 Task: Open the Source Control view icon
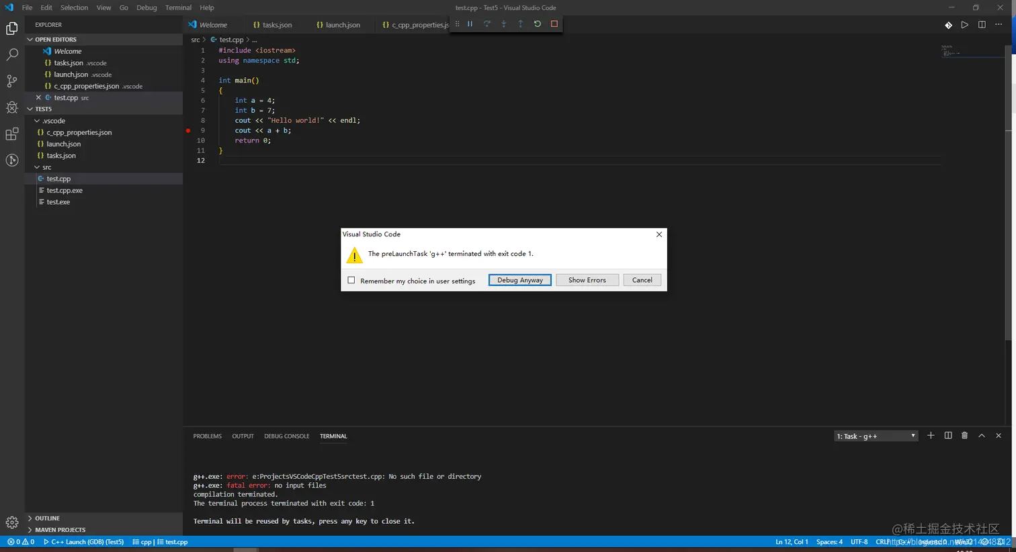click(12, 81)
